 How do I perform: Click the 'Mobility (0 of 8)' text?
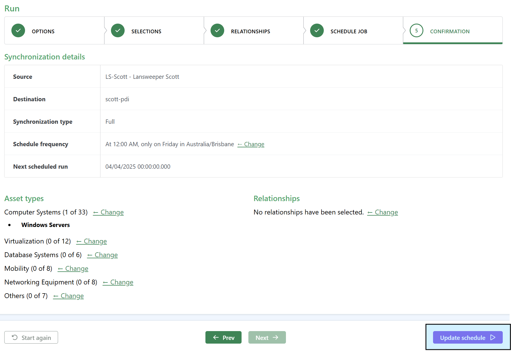pyautogui.click(x=28, y=269)
